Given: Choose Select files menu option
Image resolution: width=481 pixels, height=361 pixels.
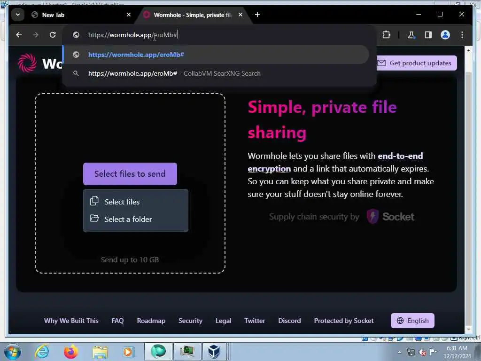Looking at the screenshot, I should (x=136, y=202).
